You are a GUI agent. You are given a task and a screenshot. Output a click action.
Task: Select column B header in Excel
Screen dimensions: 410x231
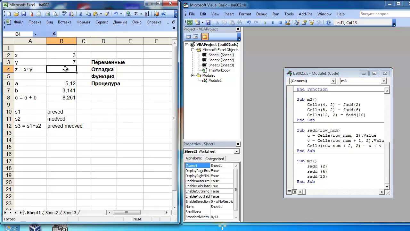[x=61, y=41]
